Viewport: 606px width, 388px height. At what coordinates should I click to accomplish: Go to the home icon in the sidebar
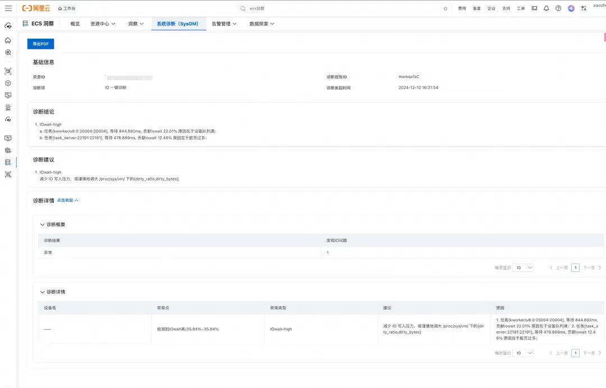(8, 40)
